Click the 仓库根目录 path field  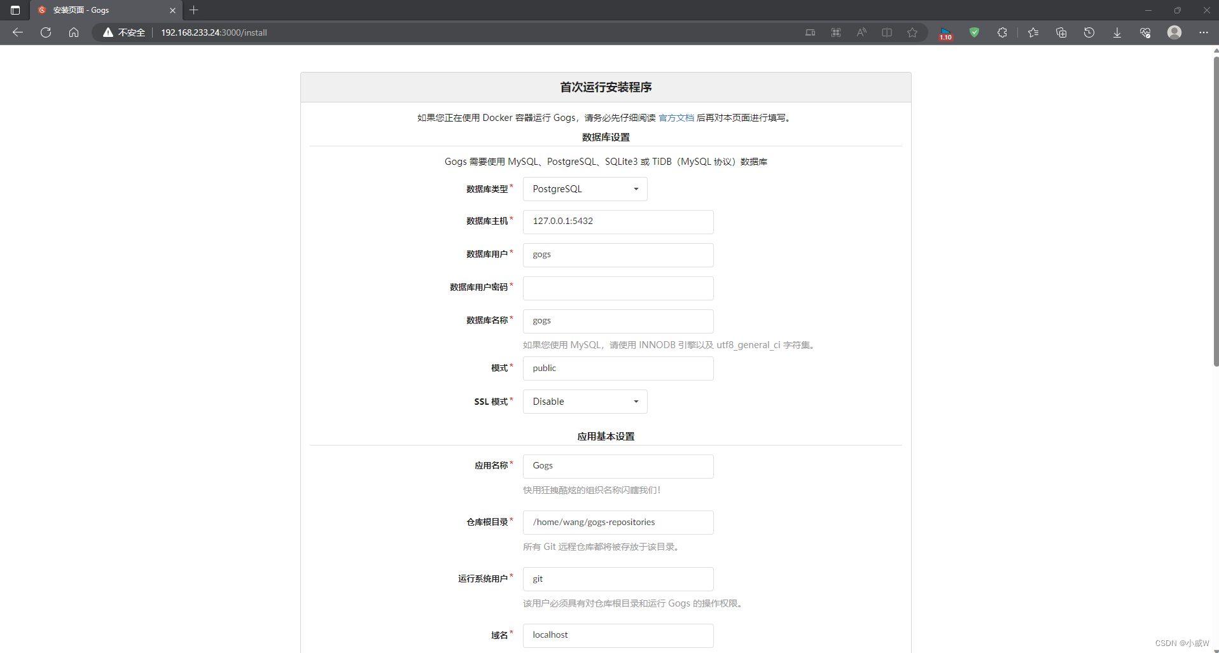click(618, 523)
